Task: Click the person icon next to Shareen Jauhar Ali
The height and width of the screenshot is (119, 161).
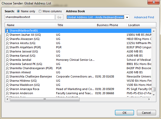Action: click(7, 35)
